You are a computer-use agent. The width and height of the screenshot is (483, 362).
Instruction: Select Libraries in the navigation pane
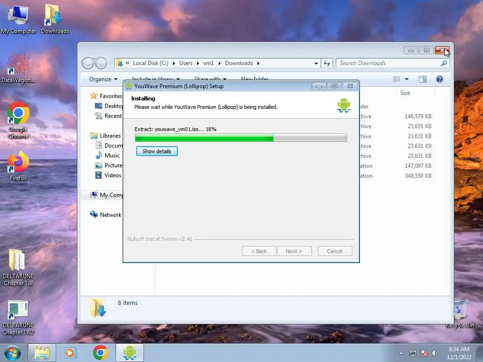pyautogui.click(x=106, y=135)
